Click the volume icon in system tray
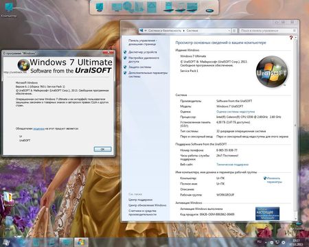This screenshot has width=309, height=247. click(x=284, y=242)
